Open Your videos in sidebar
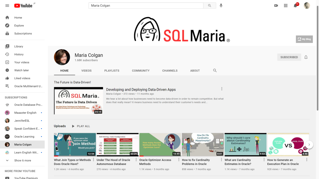 point(22,62)
